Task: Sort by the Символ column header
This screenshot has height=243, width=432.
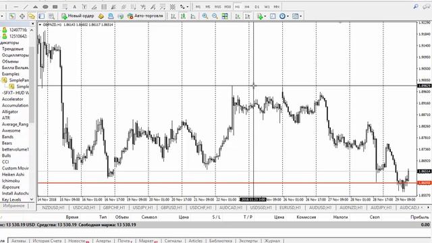Action: pos(149,217)
